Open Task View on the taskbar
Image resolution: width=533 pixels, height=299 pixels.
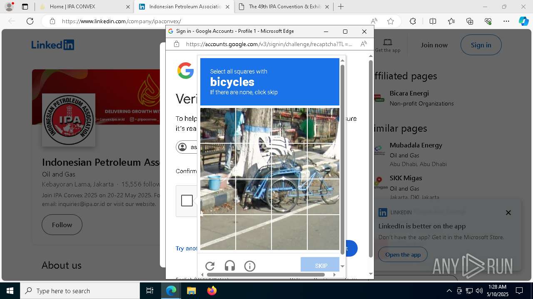150,291
